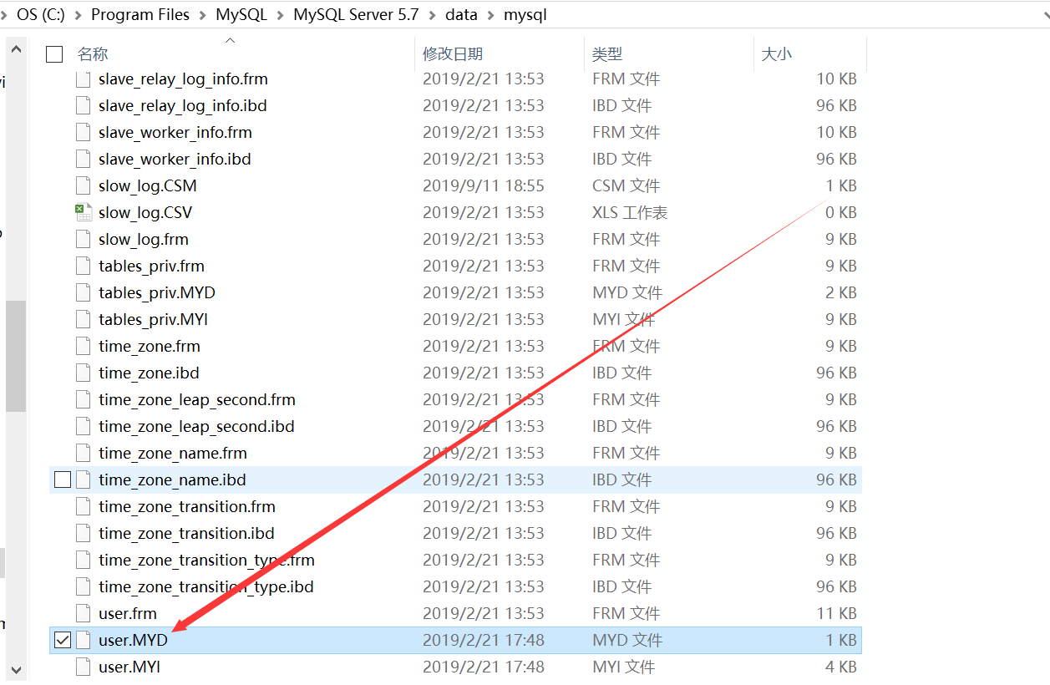Click the time_zone_transition_type.frm file icon

83,561
